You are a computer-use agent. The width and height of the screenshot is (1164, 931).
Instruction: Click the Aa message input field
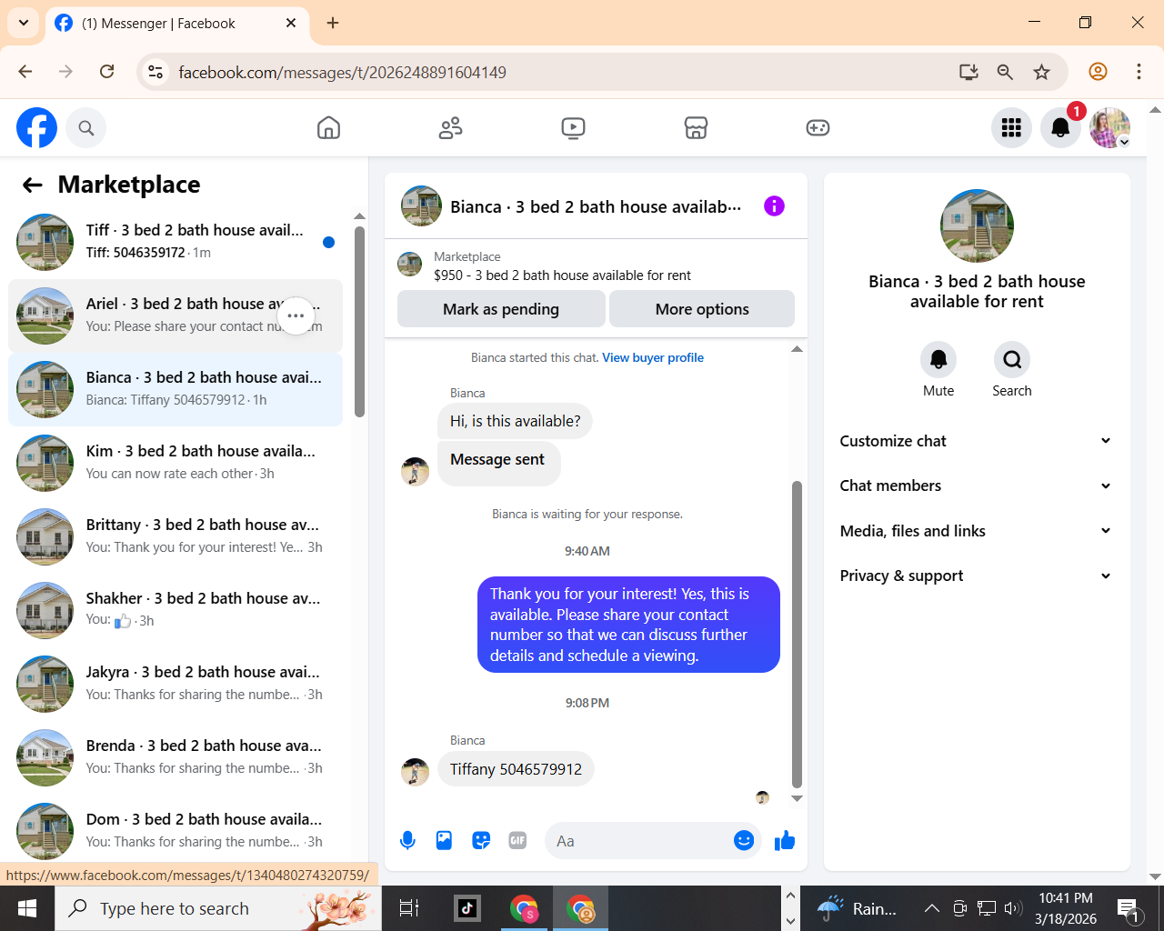(637, 841)
